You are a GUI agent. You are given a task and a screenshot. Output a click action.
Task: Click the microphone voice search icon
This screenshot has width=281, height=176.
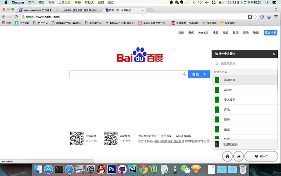pos(184,74)
